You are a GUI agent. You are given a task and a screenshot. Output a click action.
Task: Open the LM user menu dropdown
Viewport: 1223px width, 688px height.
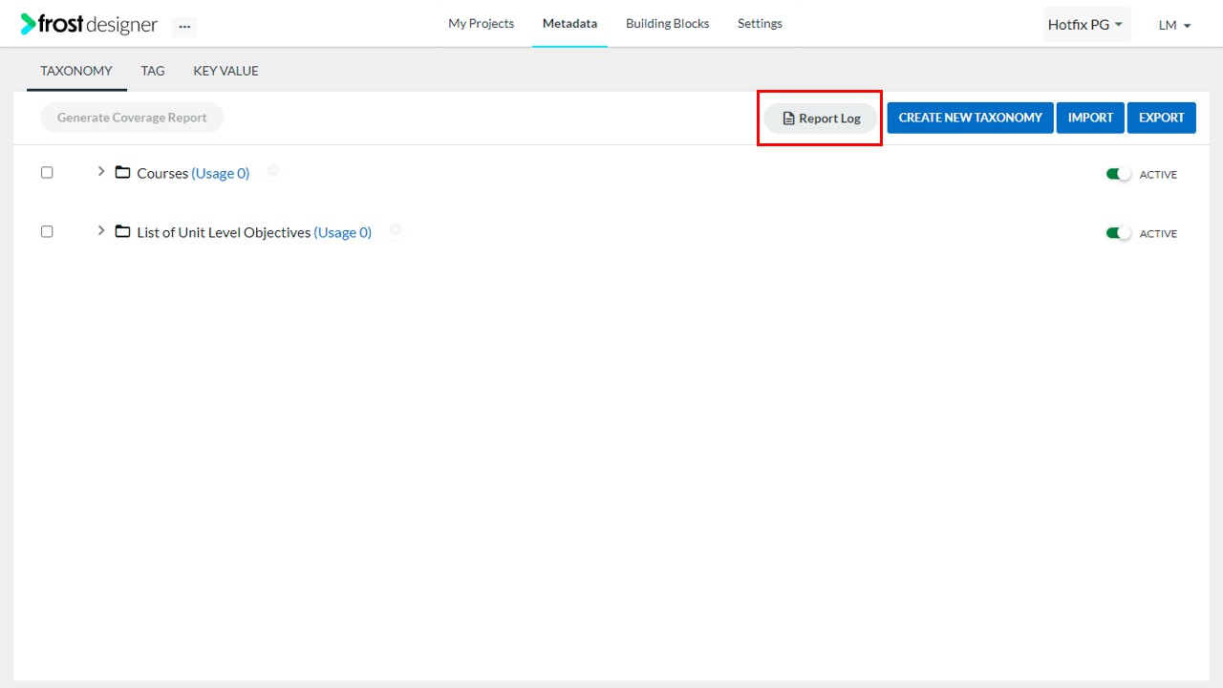click(x=1174, y=26)
